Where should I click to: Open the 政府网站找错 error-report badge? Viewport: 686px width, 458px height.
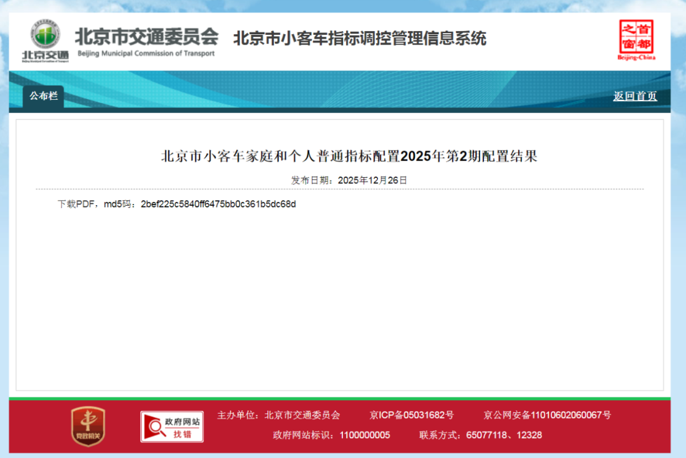[171, 426]
